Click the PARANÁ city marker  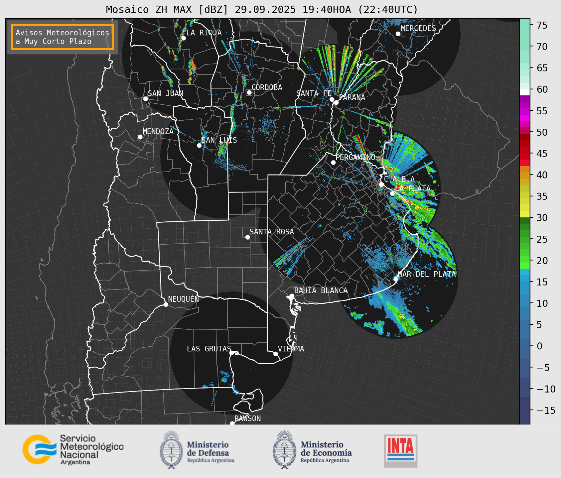336,102
